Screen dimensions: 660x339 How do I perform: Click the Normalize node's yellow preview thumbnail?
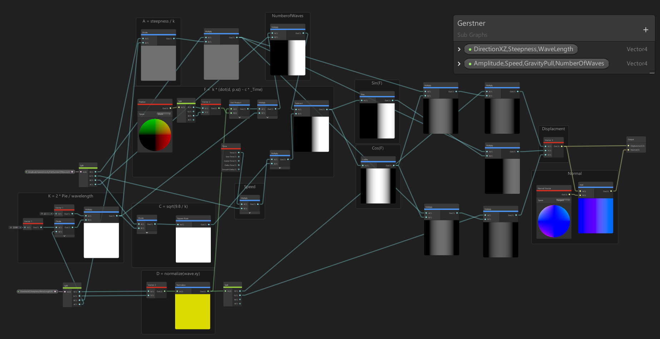192,311
